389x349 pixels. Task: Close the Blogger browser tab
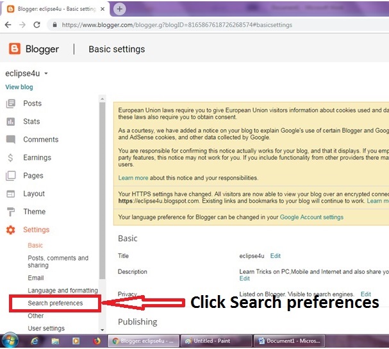pyautogui.click(x=103, y=9)
